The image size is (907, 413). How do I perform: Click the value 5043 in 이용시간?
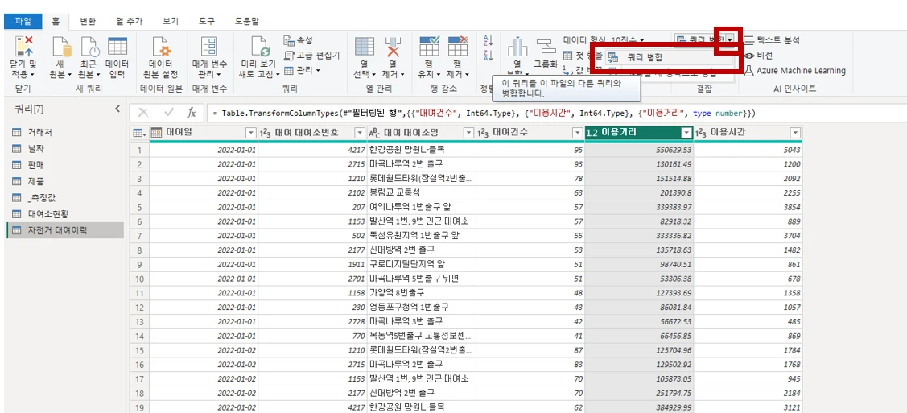(x=791, y=150)
